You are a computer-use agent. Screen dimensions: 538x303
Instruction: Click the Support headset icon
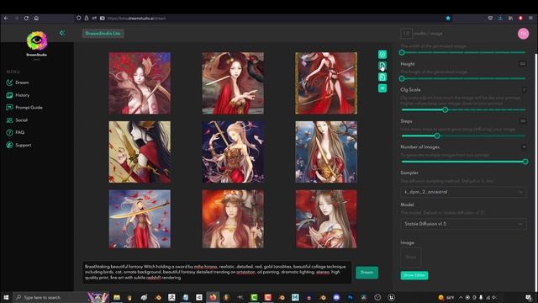pos(9,145)
